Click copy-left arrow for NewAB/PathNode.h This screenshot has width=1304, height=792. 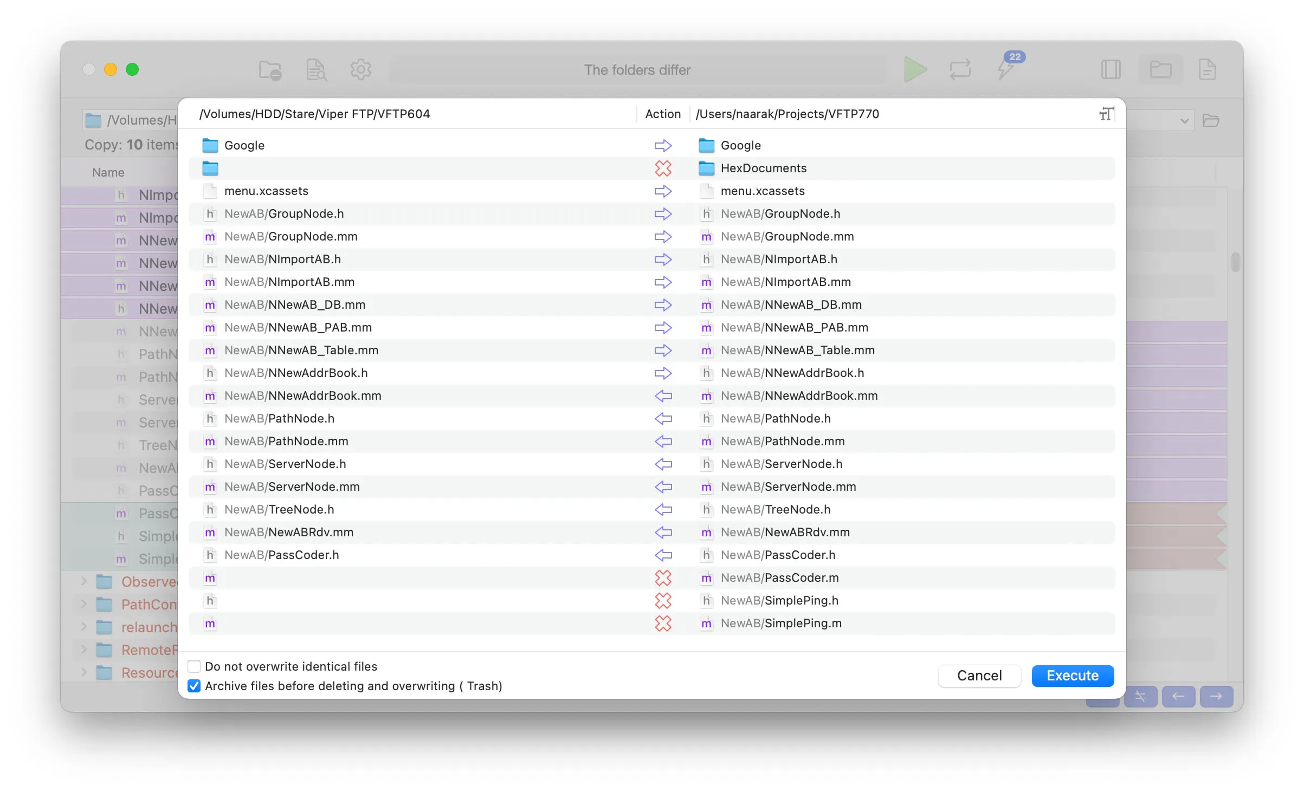coord(663,419)
